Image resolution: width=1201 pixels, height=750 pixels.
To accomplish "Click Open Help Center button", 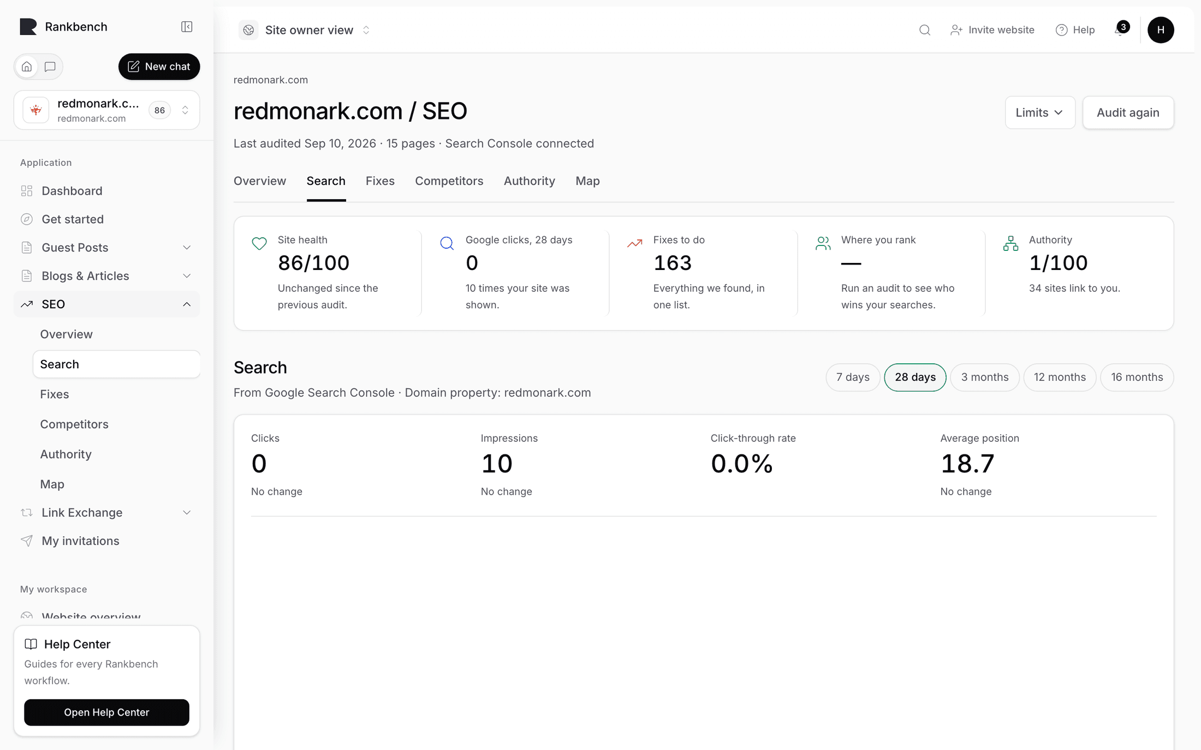I will 106,712.
